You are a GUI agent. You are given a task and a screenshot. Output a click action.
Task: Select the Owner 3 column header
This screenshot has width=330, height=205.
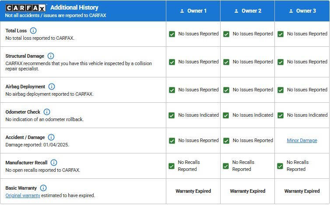(302, 11)
